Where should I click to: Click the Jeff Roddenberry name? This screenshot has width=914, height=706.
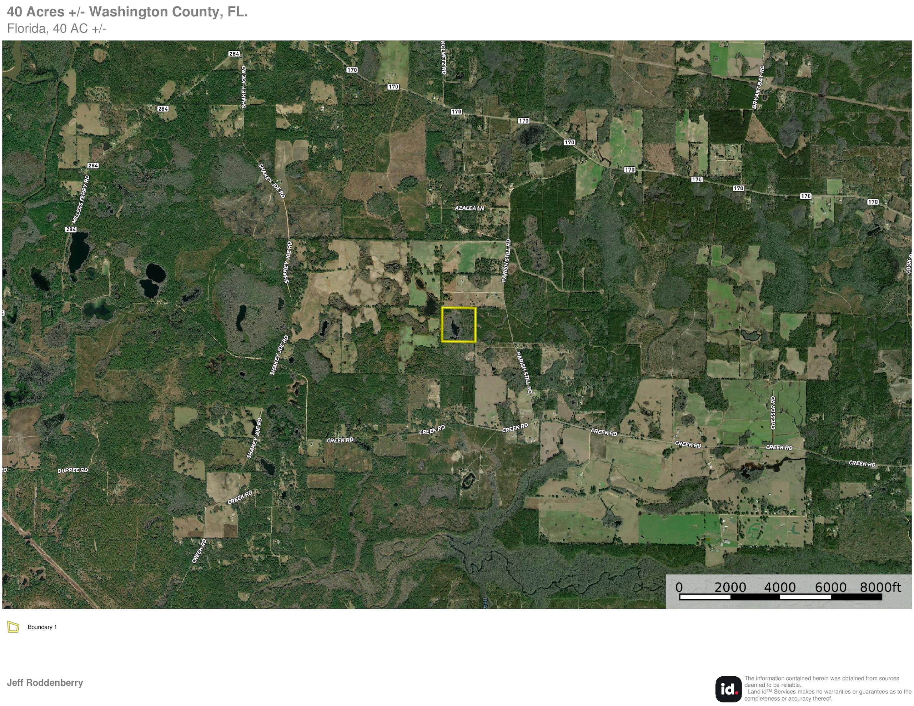pyautogui.click(x=45, y=682)
